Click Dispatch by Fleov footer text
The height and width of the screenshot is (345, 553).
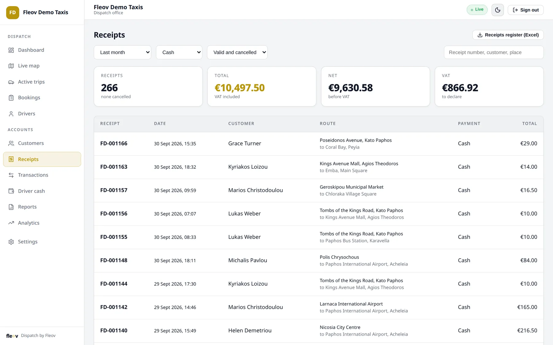[38, 336]
